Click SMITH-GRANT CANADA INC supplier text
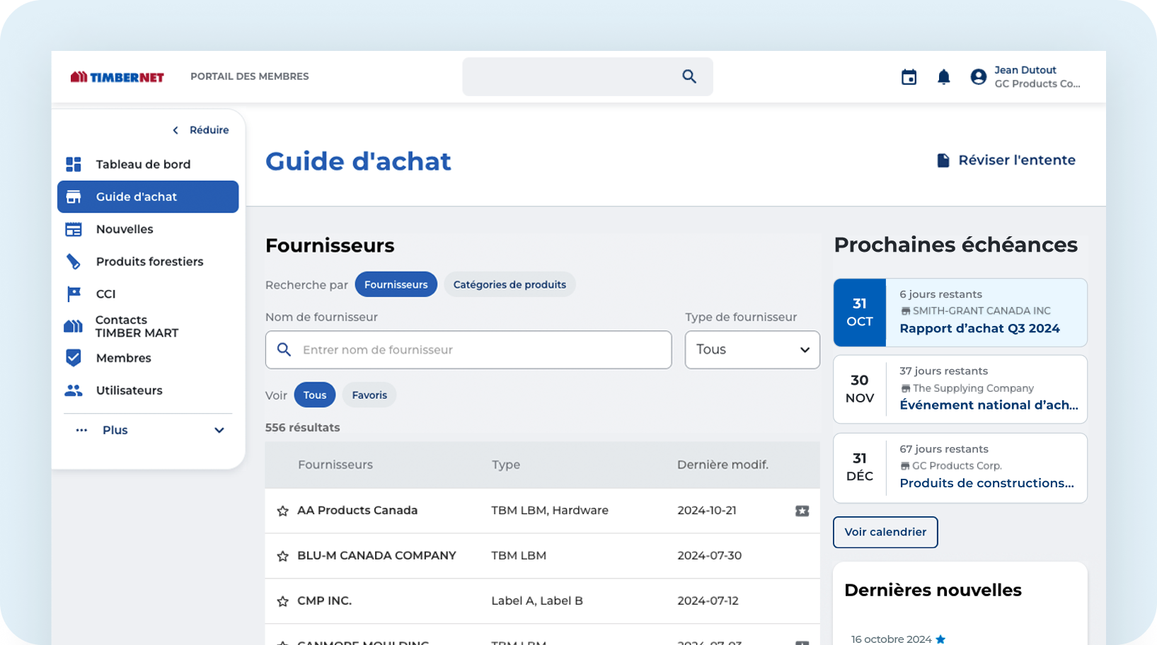 (x=982, y=310)
